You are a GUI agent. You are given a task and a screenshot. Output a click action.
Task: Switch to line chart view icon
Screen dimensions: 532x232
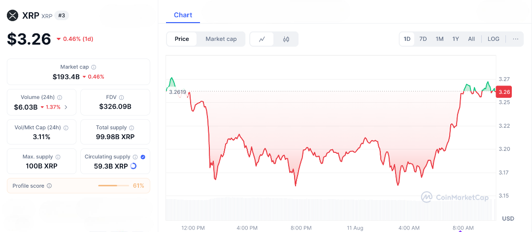(x=262, y=39)
